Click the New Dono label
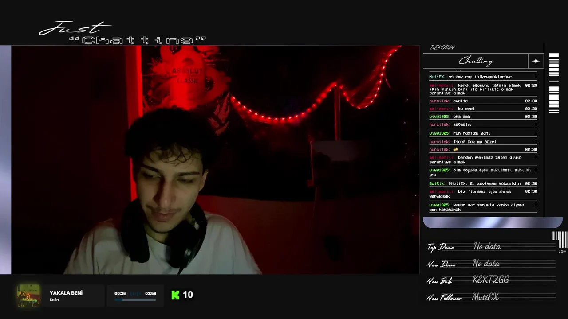The height and width of the screenshot is (319, 568). tap(442, 265)
